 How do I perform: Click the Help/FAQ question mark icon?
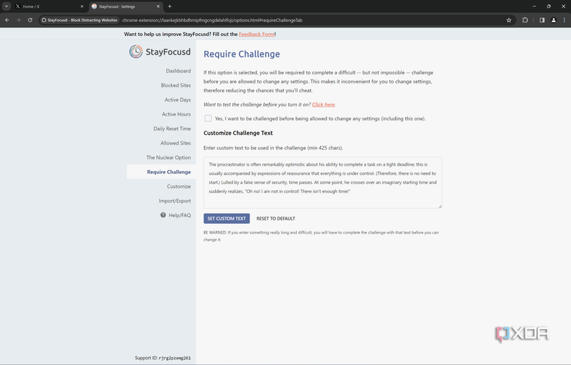(x=163, y=215)
